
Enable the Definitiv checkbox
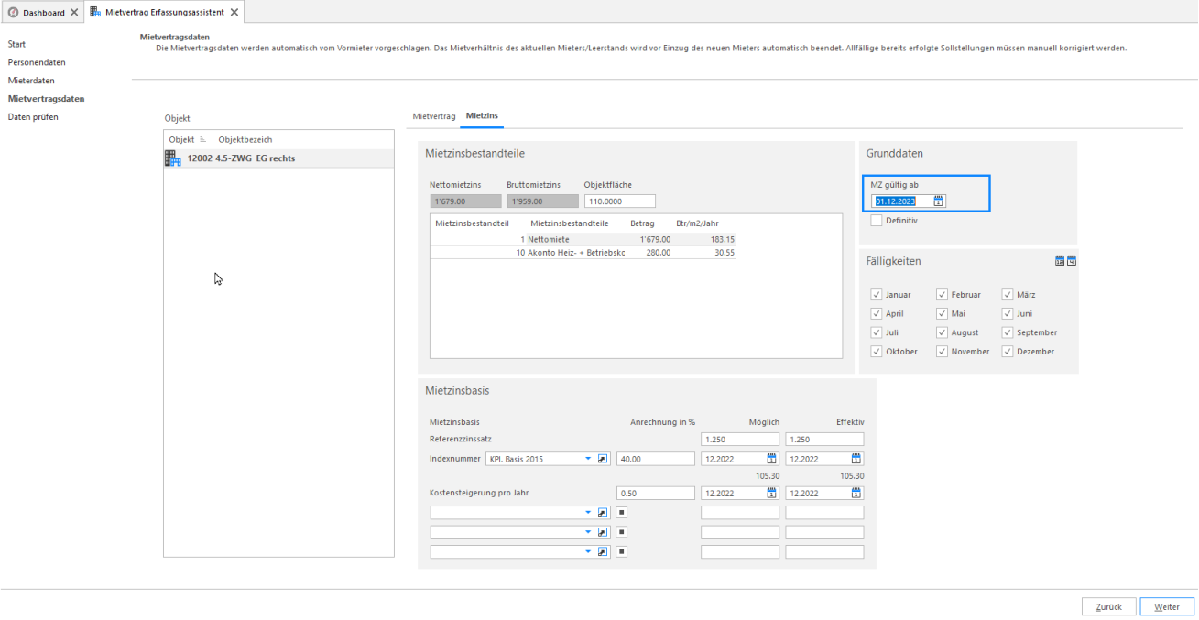(x=877, y=220)
